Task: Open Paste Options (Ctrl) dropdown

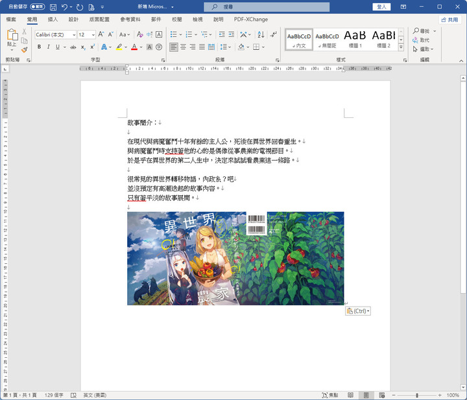Action: (x=358, y=311)
